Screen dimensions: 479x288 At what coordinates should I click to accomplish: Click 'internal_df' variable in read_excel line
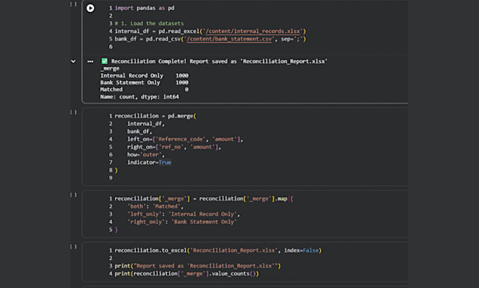coord(132,31)
